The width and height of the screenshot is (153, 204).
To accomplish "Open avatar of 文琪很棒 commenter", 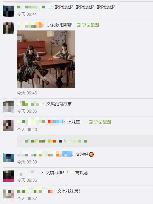I will (x=8, y=176).
